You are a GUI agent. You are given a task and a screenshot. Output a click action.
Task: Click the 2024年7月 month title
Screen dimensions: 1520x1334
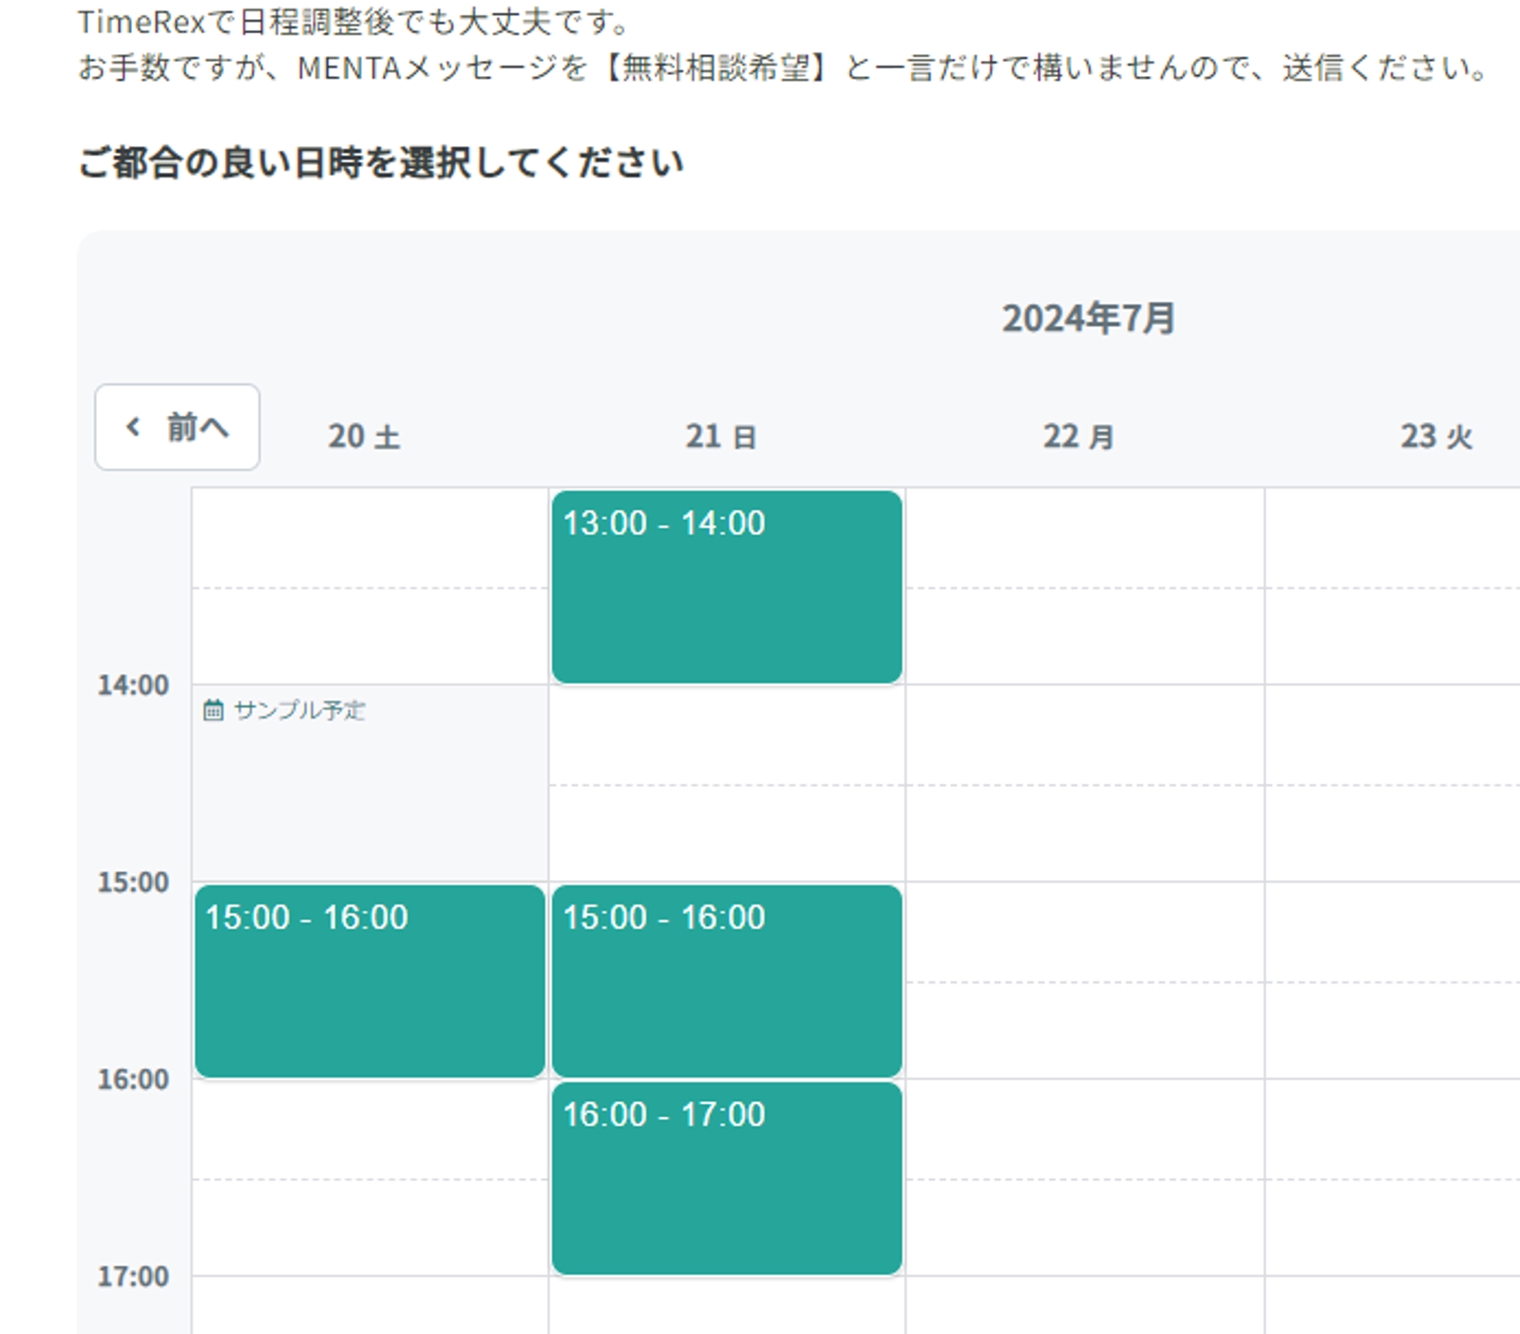pos(1089,318)
